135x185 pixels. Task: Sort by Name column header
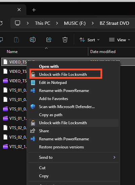[12, 52]
